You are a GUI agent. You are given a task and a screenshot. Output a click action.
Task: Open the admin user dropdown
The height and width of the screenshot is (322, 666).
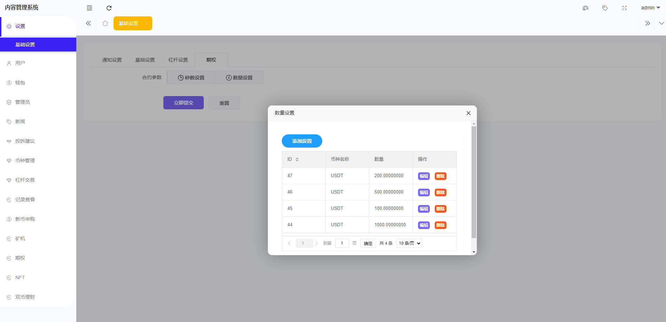click(650, 8)
